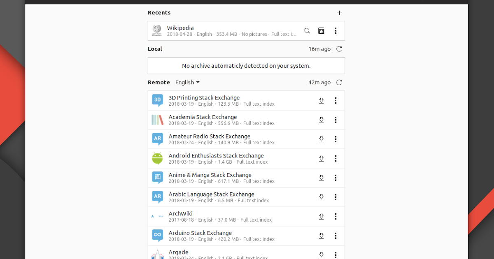
Task: Click the Wikipedia favicon thumbnail
Action: [157, 30]
